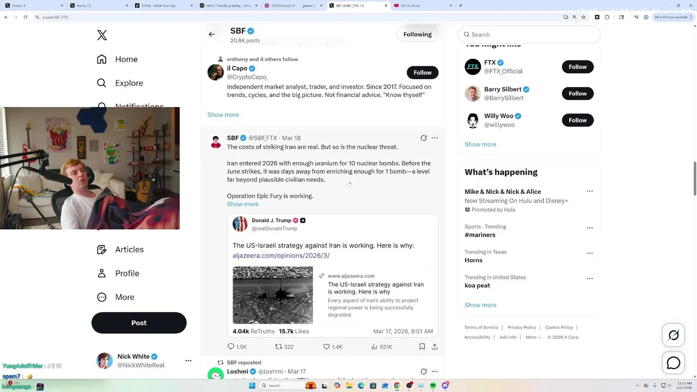Open the X logo home link
The image size is (697, 392).
pos(102,35)
